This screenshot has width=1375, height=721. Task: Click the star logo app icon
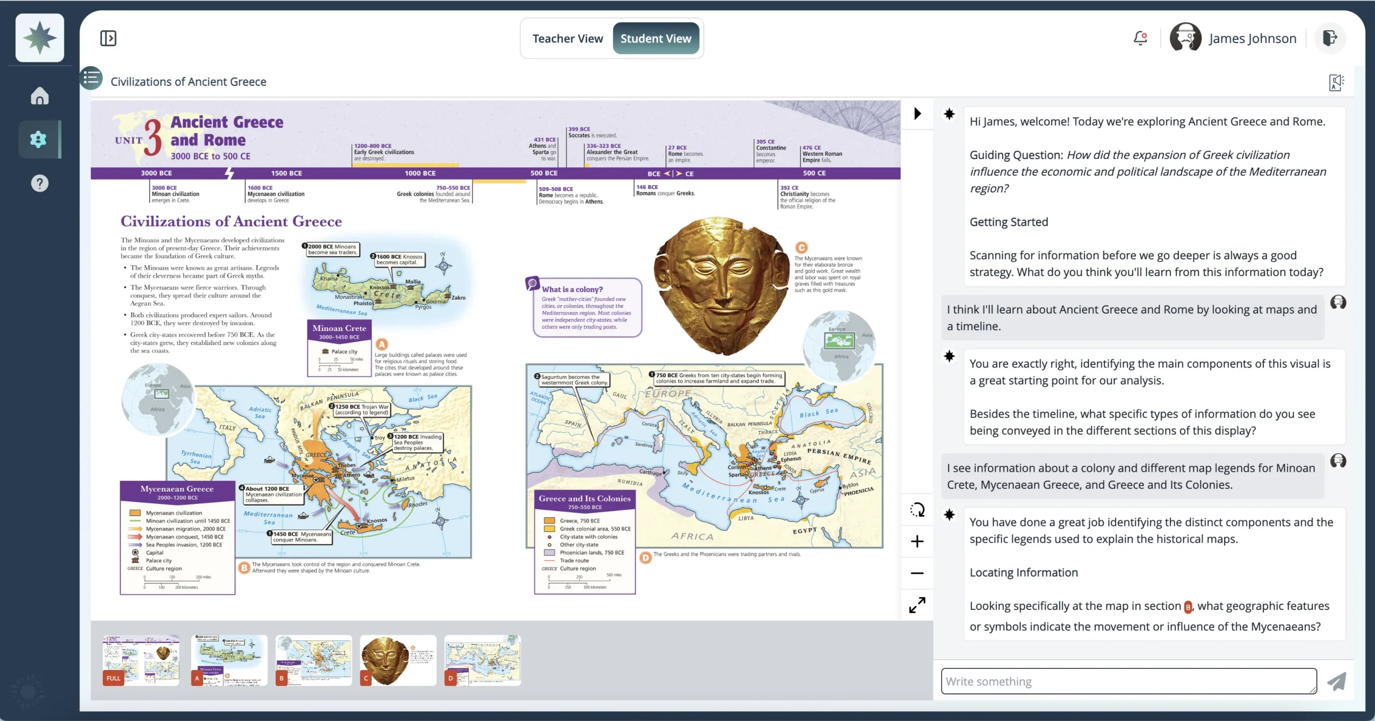pyautogui.click(x=40, y=38)
